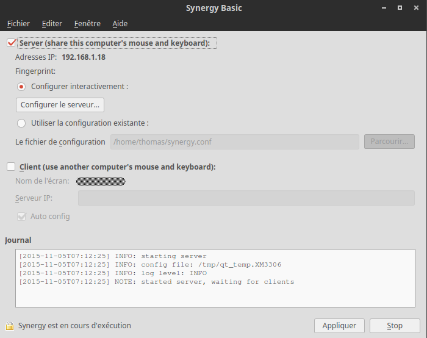Click the Serveur IP input field
The height and width of the screenshot is (338, 427).
click(x=246, y=198)
